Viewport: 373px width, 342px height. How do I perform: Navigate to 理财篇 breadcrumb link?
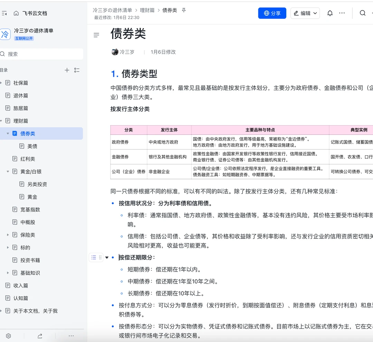[x=147, y=10]
